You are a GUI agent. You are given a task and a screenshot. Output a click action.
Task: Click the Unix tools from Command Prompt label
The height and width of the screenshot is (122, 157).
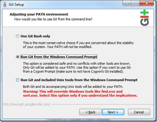(79, 80)
